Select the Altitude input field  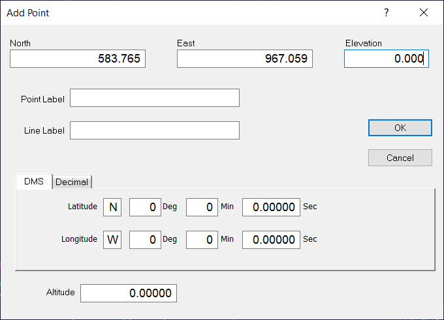129,293
